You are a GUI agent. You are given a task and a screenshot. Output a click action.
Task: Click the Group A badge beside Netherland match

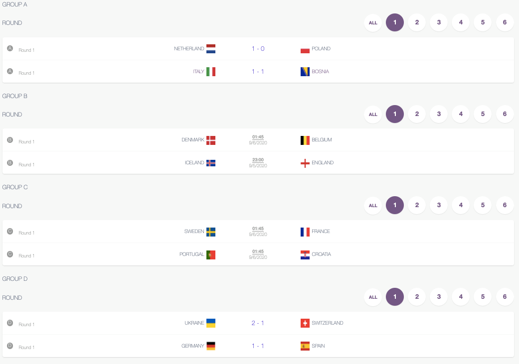[x=10, y=48]
